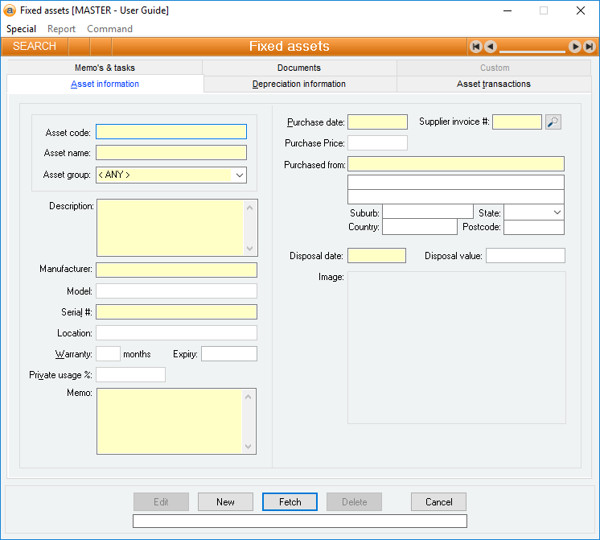Jump to the first record
Image resolution: width=600 pixels, height=540 pixels.
click(x=475, y=47)
